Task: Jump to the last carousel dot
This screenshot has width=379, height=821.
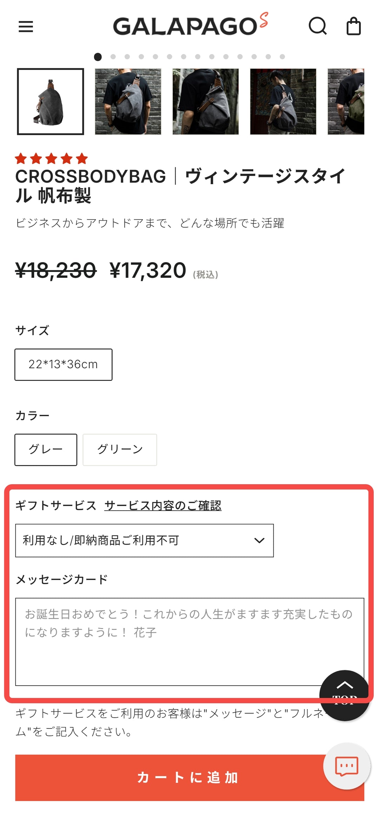Action: (x=282, y=56)
